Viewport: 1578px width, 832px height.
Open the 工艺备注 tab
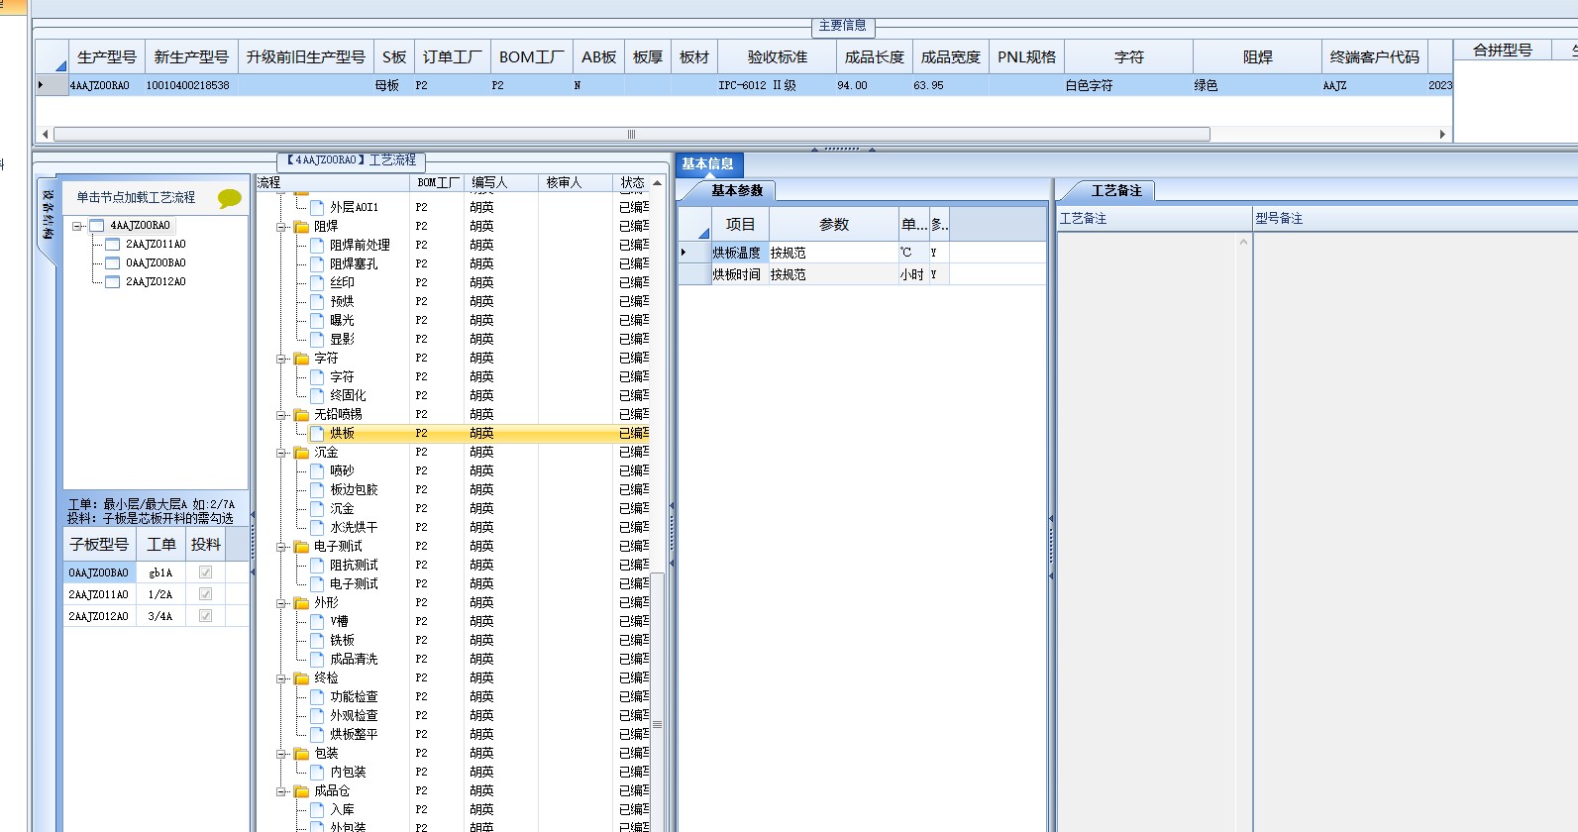pyautogui.click(x=1116, y=190)
